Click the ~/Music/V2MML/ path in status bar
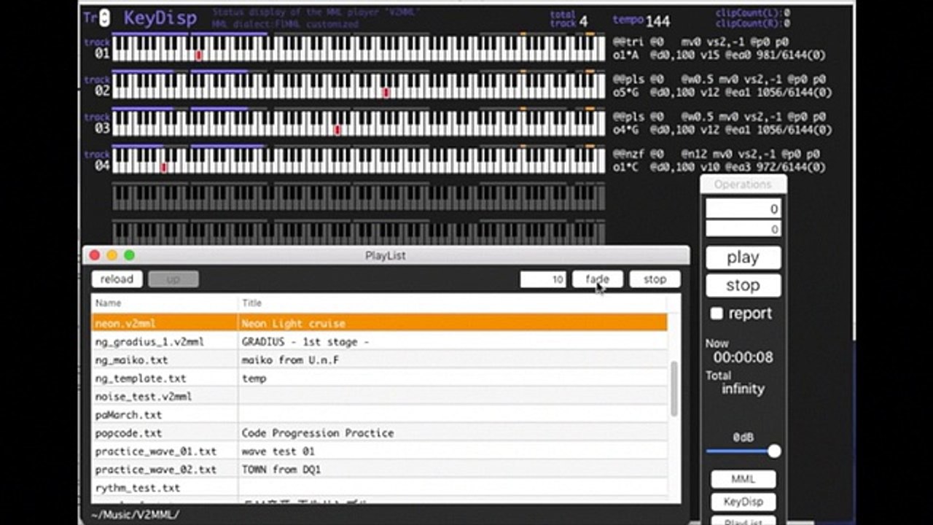The height and width of the screenshot is (525, 933). [x=136, y=514]
